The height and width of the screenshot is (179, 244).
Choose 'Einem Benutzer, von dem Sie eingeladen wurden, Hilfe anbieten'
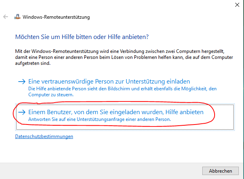(125, 117)
